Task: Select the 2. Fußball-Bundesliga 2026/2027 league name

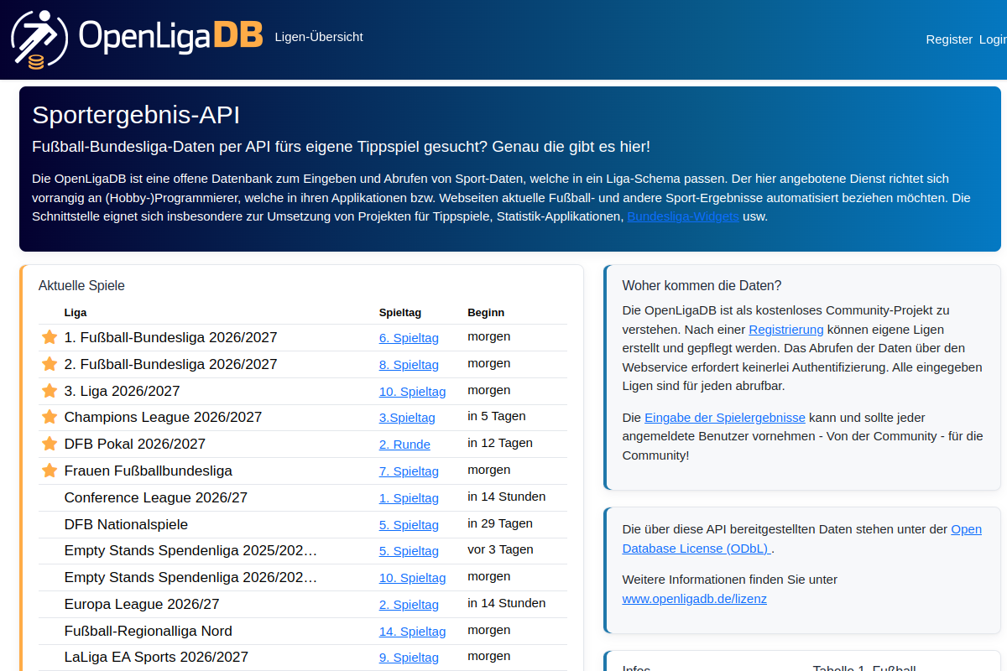Action: tap(170, 364)
